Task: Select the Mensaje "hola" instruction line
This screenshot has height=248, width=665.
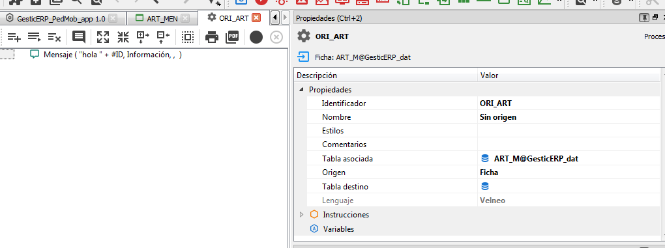Action: click(x=113, y=55)
